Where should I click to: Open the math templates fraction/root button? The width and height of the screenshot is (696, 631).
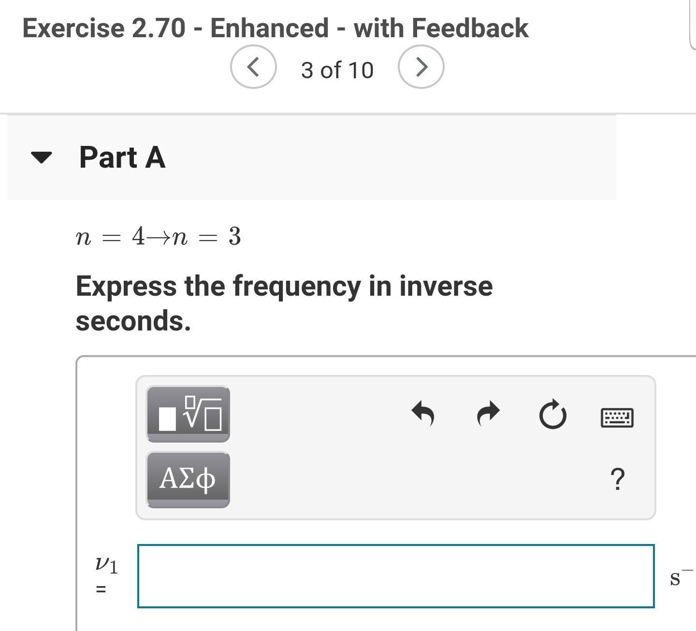coord(188,414)
